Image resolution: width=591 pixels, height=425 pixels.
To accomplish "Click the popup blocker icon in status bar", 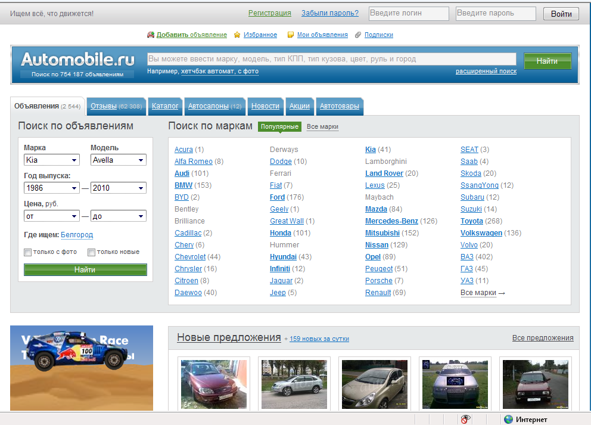I will pos(465,419).
